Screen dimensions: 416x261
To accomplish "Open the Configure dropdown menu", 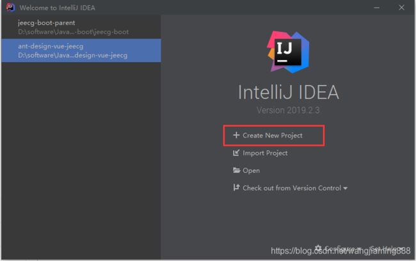I will [x=338, y=249].
